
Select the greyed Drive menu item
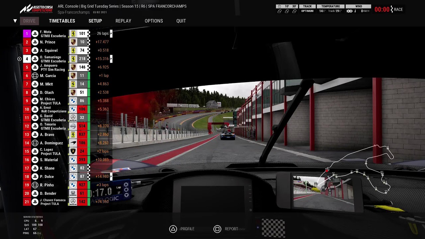pos(29,21)
